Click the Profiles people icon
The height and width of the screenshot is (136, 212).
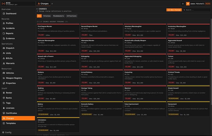(x=4, y=23)
